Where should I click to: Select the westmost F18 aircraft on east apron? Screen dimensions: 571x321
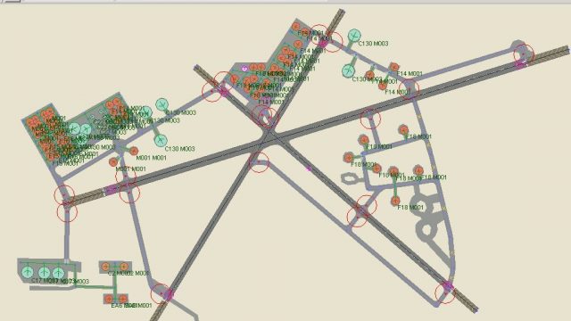click(349, 158)
